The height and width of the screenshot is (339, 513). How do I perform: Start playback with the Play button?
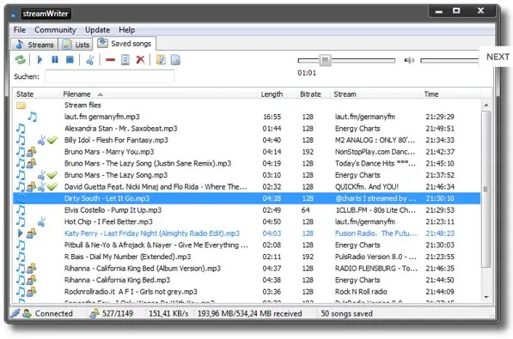point(40,60)
